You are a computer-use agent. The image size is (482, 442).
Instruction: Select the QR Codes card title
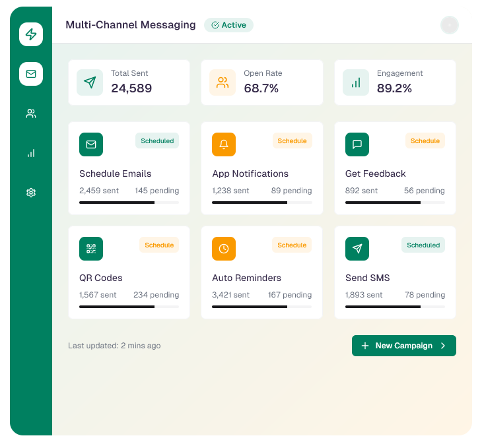[x=101, y=278]
